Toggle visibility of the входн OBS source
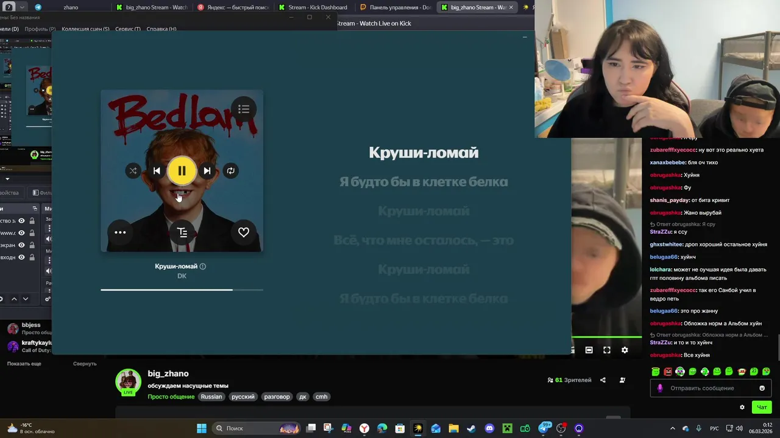Image resolution: width=780 pixels, height=438 pixels. coord(21,257)
